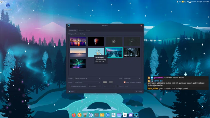Select the city skyline wallpaper thumbnail

pos(78,42)
